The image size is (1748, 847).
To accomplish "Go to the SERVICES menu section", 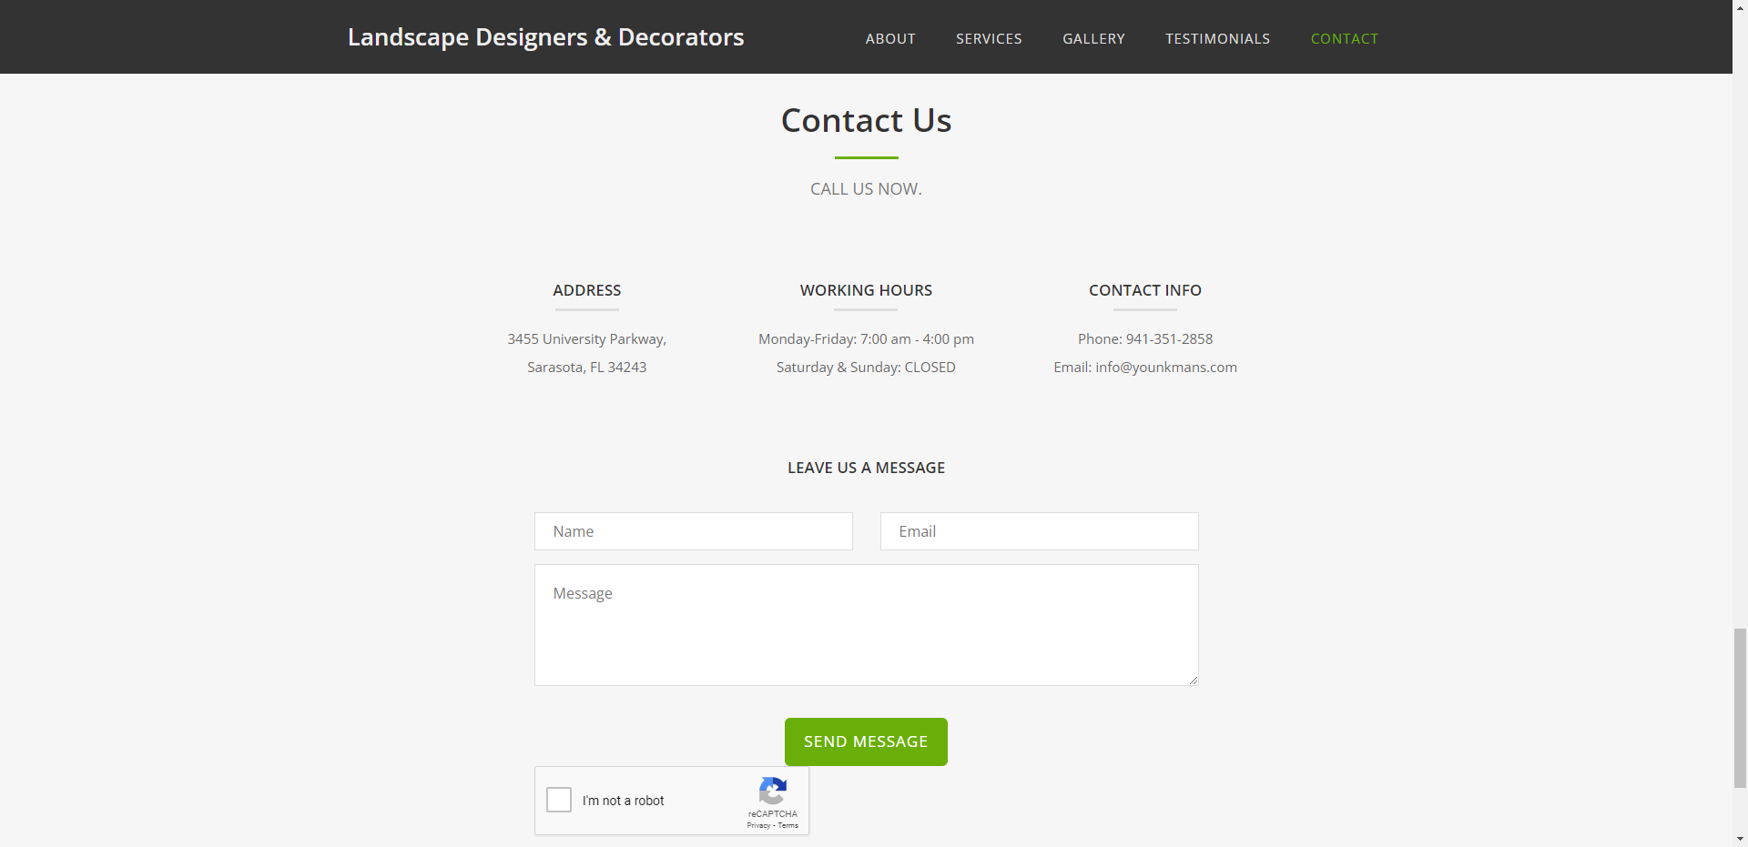I will [x=988, y=39].
